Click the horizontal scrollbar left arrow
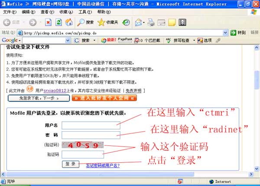 (x=3, y=174)
